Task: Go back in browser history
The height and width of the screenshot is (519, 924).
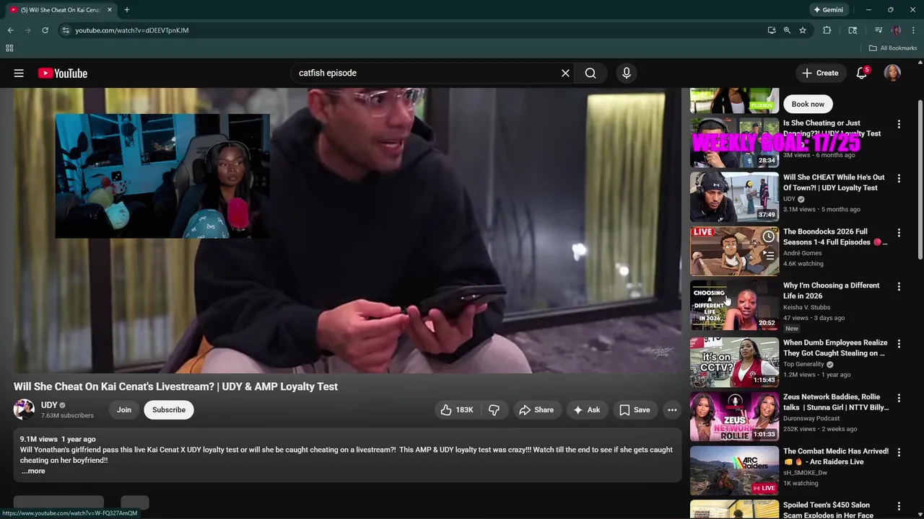Action: coord(10,30)
